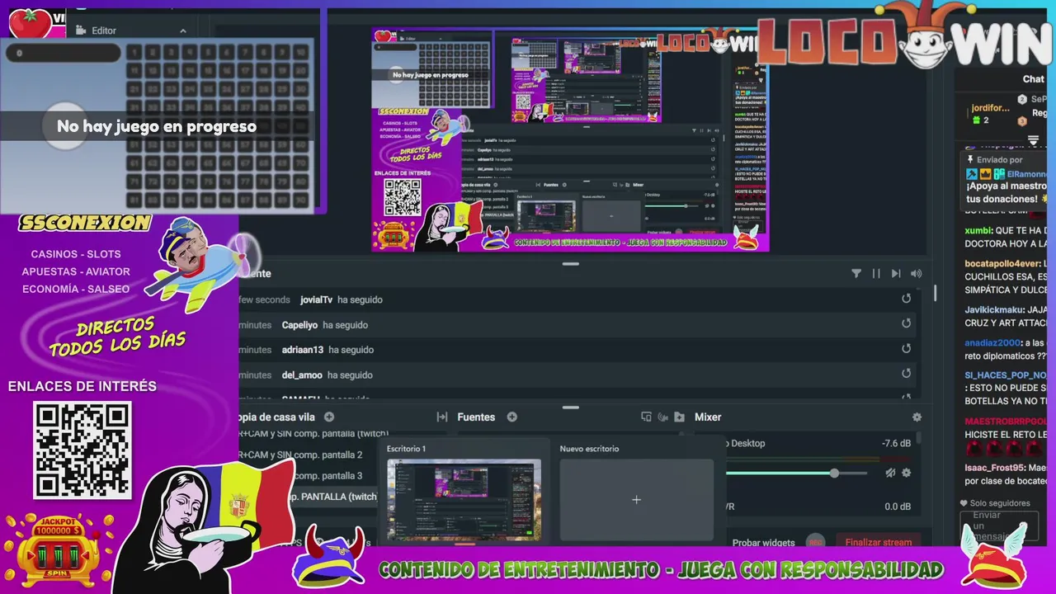Mute the Desktop audio channel
The height and width of the screenshot is (594, 1056).
[890, 473]
